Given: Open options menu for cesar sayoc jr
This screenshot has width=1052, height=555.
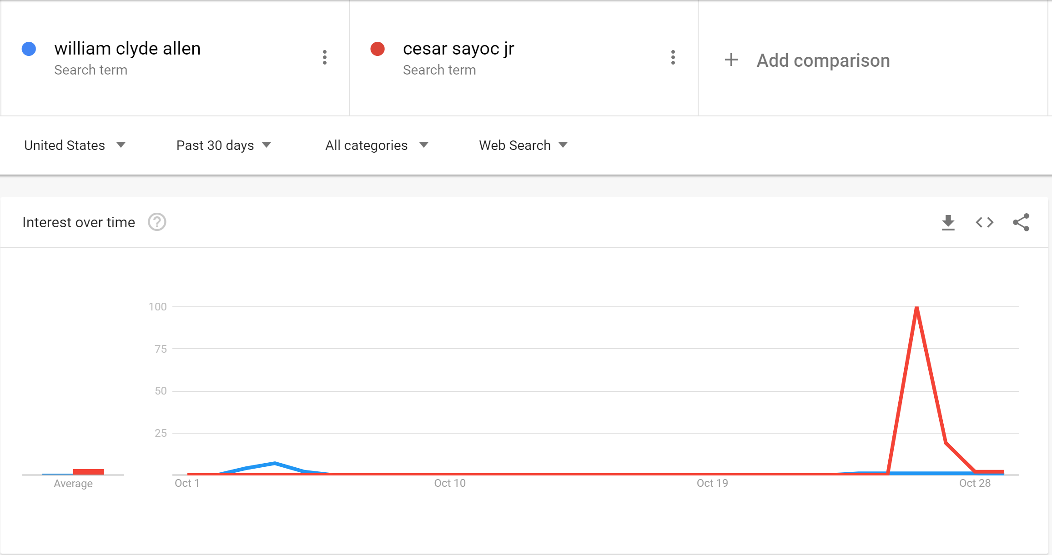Looking at the screenshot, I should coord(673,57).
